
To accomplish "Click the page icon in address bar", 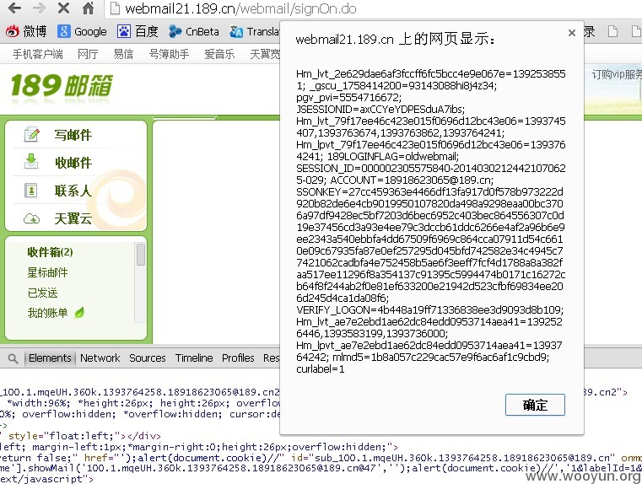I will pyautogui.click(x=115, y=8).
